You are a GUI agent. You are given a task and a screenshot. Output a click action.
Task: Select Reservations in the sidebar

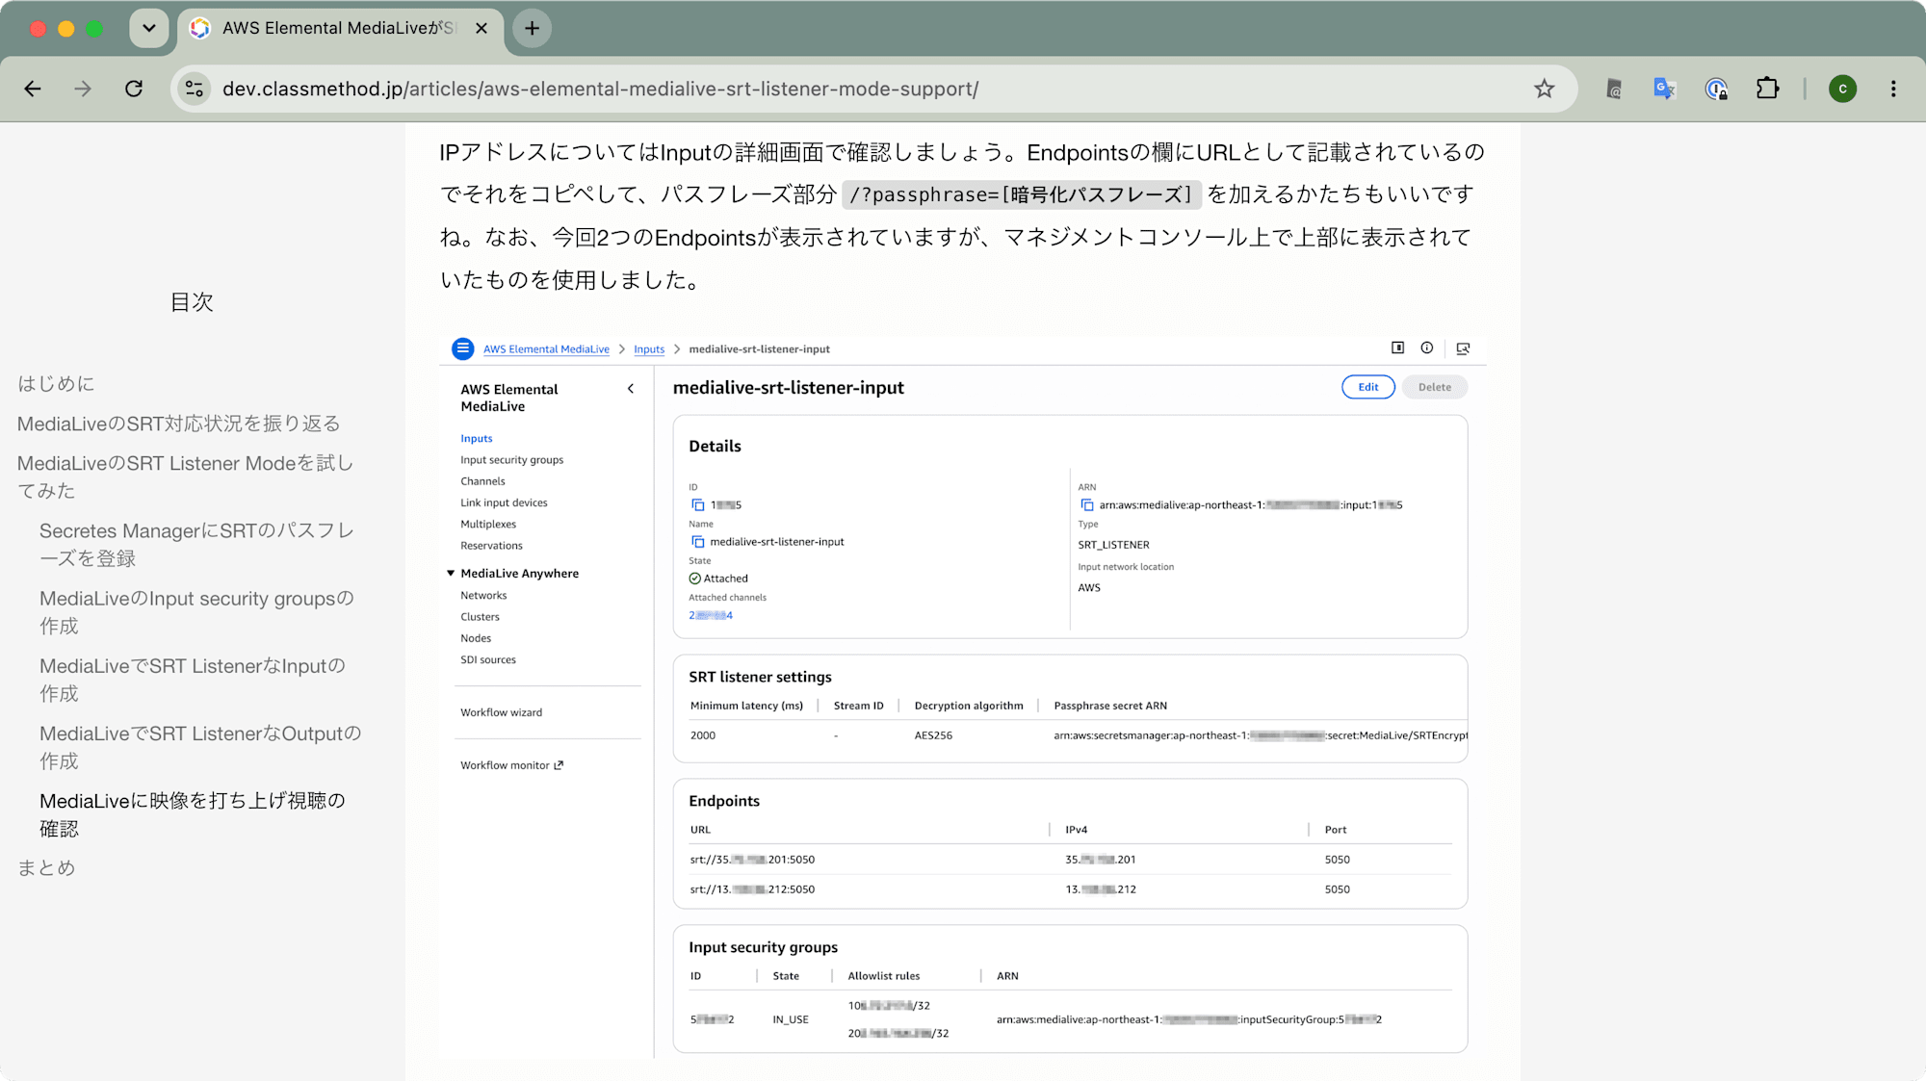491,546
